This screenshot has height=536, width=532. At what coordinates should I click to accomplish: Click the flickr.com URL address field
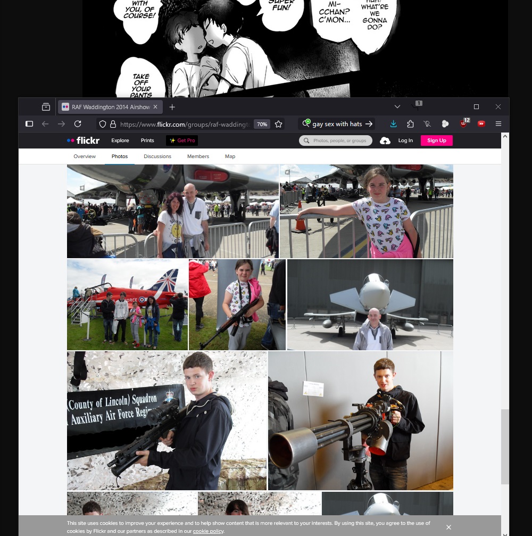(x=185, y=124)
